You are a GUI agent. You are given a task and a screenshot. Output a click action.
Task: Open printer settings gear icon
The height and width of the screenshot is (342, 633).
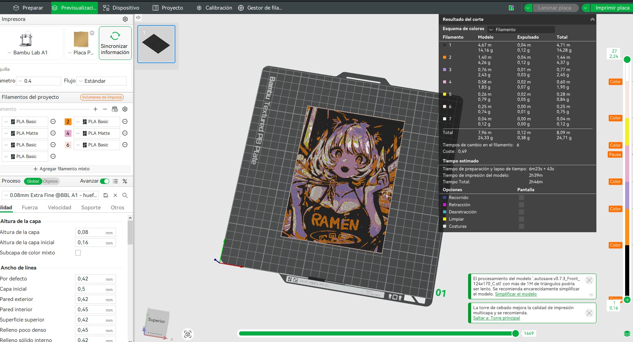(x=125, y=19)
